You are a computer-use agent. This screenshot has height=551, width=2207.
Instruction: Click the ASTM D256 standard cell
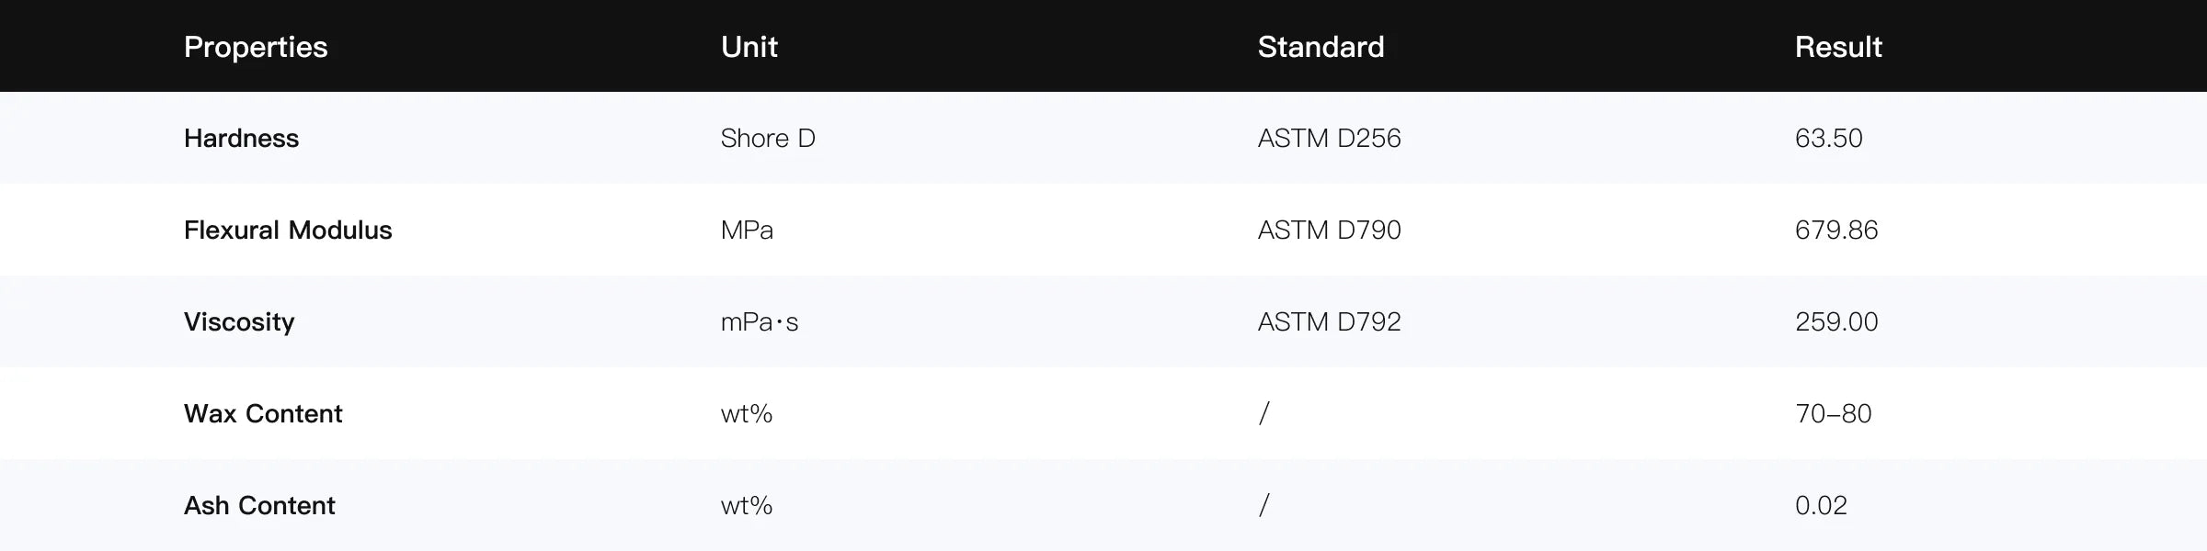click(x=1329, y=138)
